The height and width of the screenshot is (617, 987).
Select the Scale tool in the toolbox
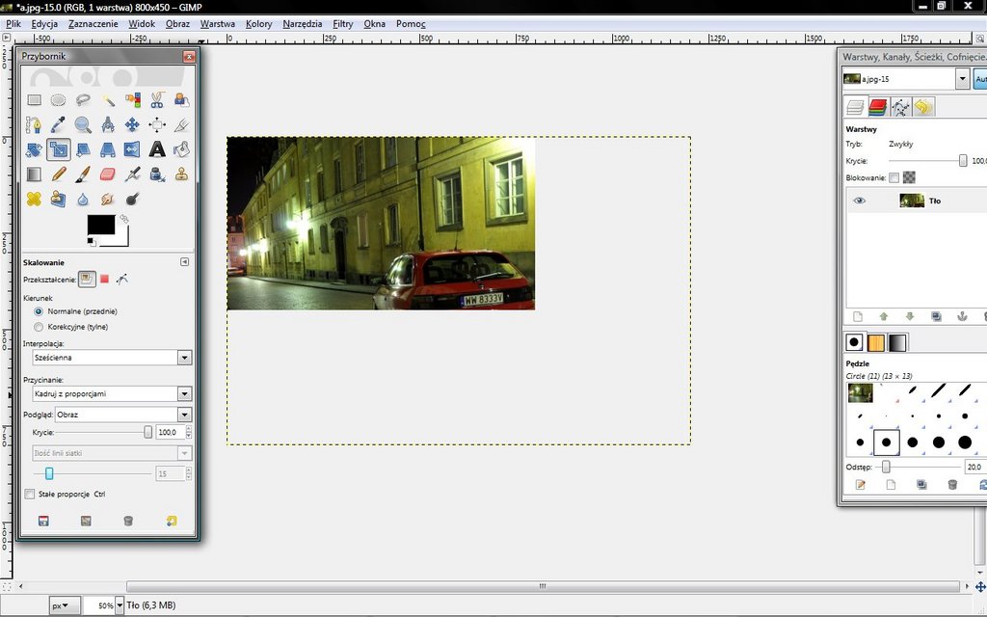[59, 149]
